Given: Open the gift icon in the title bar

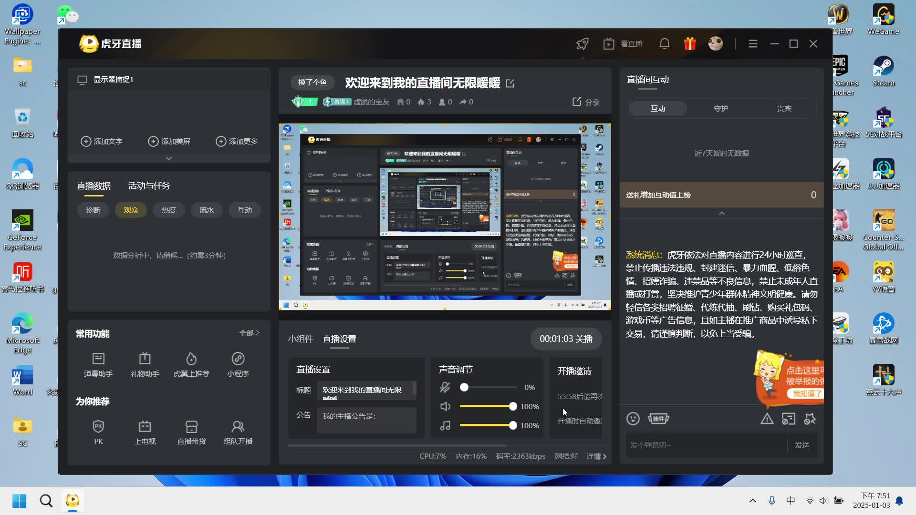Looking at the screenshot, I should [689, 43].
